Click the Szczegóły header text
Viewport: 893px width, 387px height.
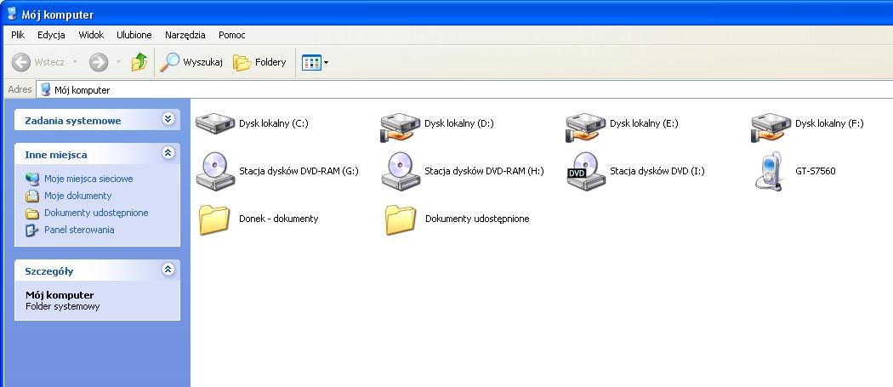(x=49, y=271)
